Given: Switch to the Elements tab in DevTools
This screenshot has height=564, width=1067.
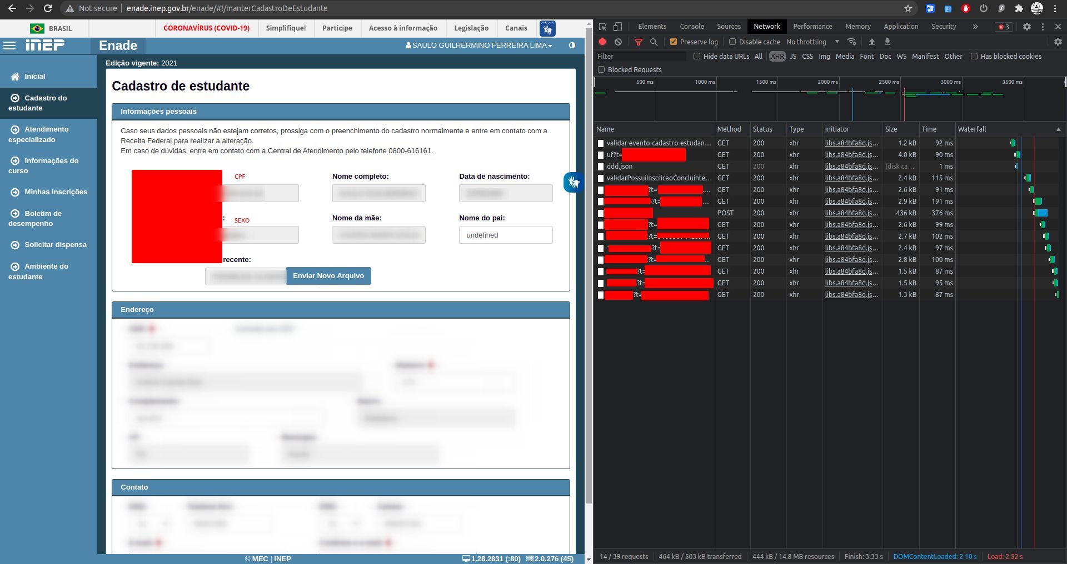Looking at the screenshot, I should (x=652, y=27).
